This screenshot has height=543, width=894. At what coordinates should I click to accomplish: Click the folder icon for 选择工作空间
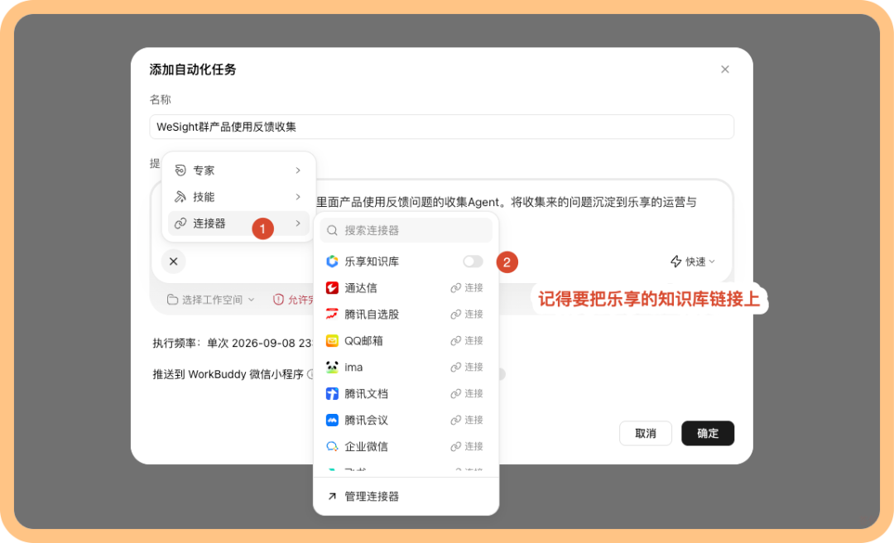tap(172, 300)
